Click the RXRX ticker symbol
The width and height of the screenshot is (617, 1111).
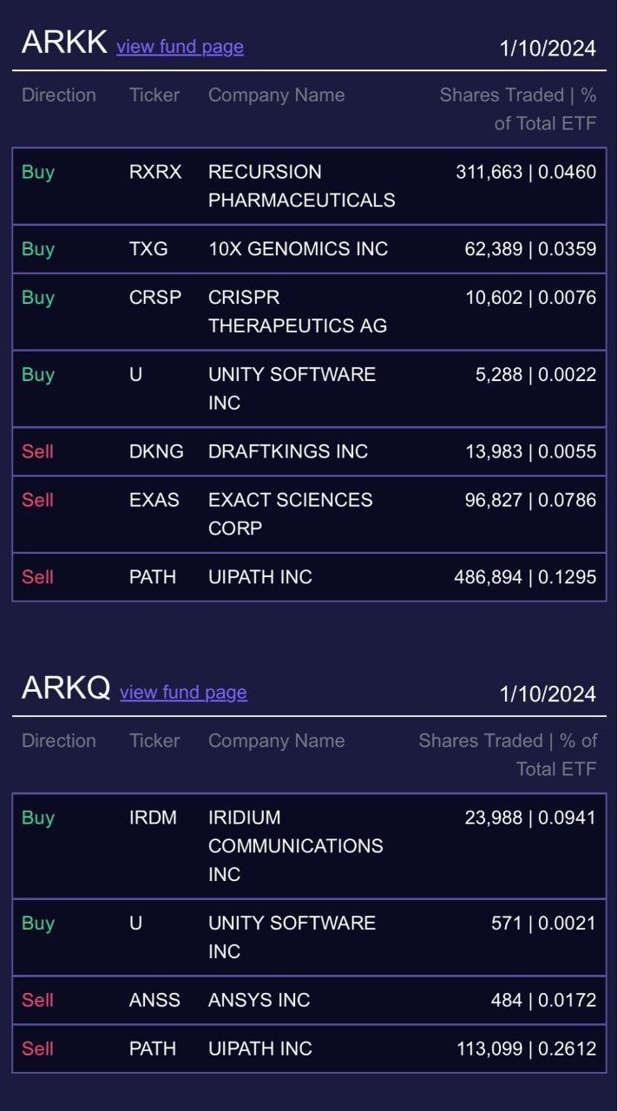tap(155, 172)
